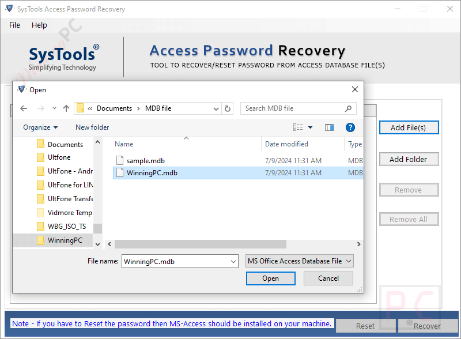The image size is (461, 339).
Task: Click the Reset button at bottom
Action: (x=365, y=326)
